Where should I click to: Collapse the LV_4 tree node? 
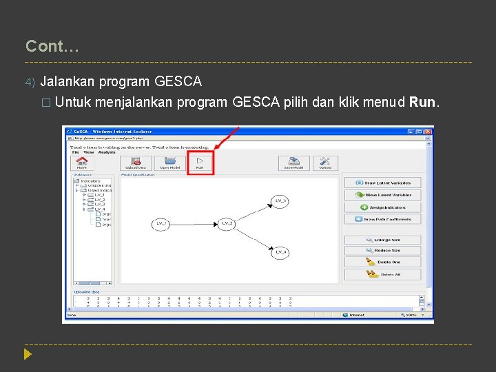click(84, 209)
